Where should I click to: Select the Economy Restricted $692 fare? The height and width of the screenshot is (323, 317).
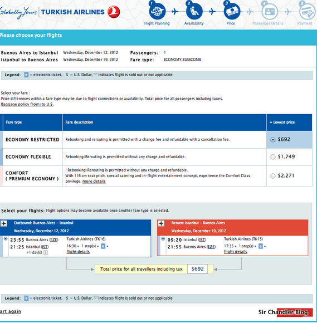[272, 140]
